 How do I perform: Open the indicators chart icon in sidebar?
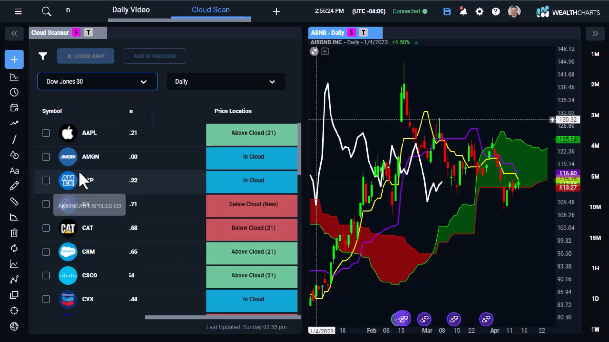click(14, 77)
